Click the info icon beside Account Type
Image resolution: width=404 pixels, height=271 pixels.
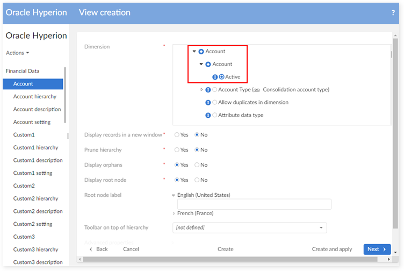tap(208, 90)
